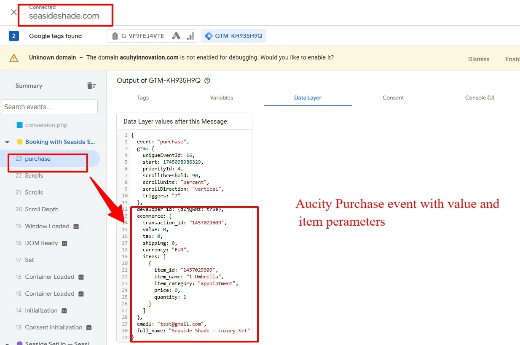Collapse the Booking with Seaside page group
This screenshot has height=345, width=520.
click(x=7, y=142)
